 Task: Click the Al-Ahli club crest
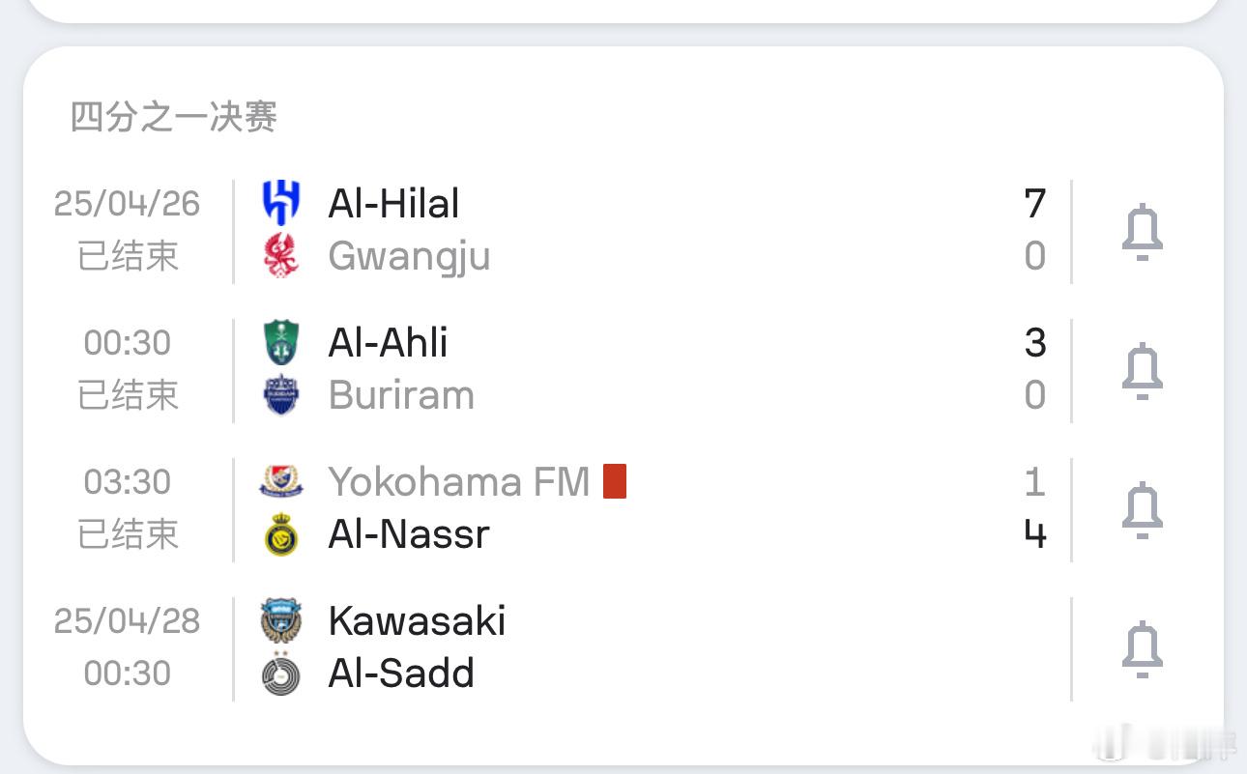(281, 343)
